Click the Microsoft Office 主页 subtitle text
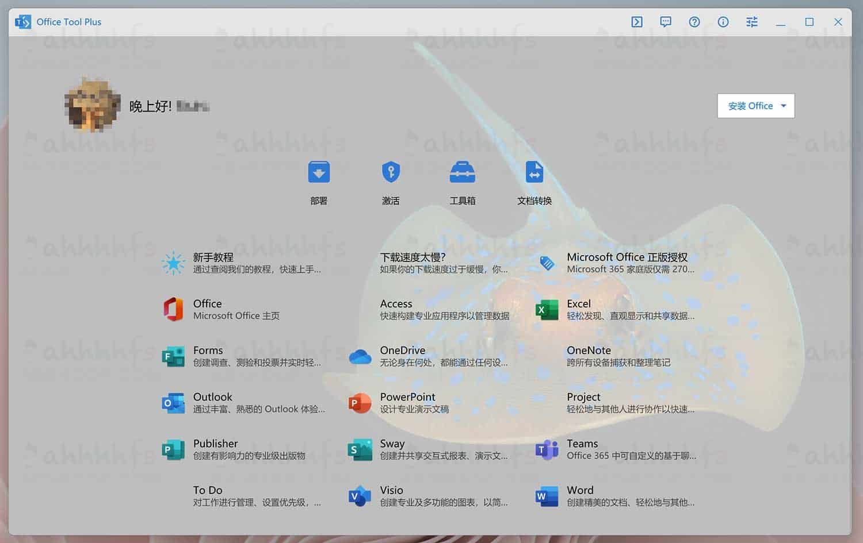Image resolution: width=863 pixels, height=543 pixels. tap(236, 316)
